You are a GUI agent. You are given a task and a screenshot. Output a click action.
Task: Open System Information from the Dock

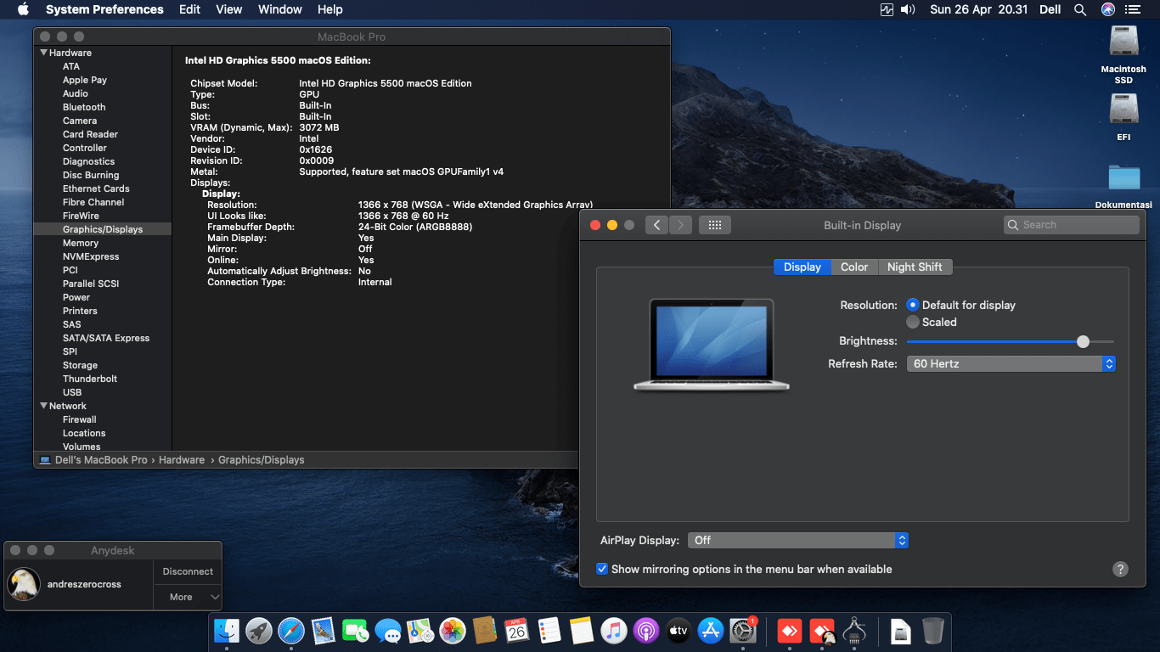coord(855,631)
